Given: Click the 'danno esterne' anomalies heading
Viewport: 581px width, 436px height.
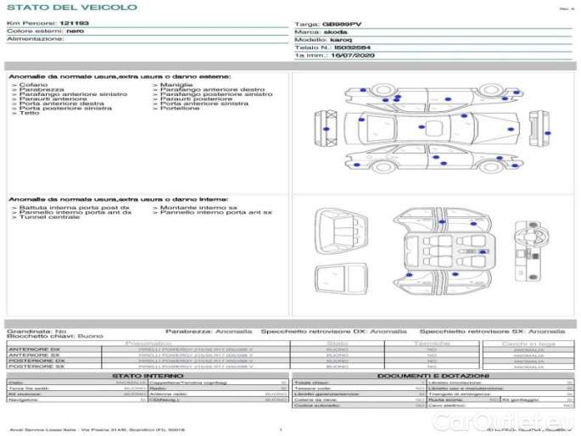Looking at the screenshot, I should tap(120, 76).
